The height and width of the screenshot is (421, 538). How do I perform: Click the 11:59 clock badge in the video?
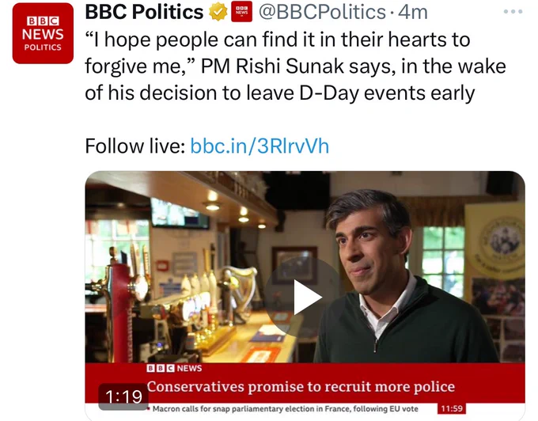452,408
